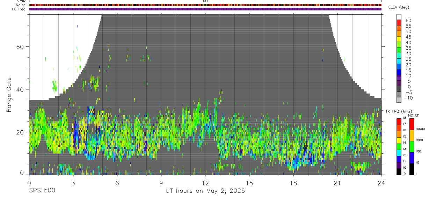Click the 'UT hours on May 2, 2026' axis title
This screenshot has width=429, height=198.
(x=205, y=191)
